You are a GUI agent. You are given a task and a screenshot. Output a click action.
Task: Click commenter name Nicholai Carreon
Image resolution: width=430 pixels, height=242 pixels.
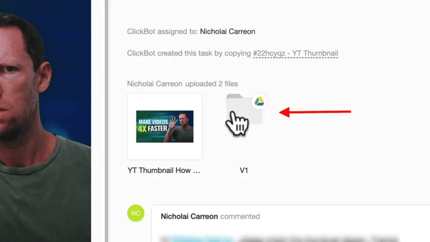pyautogui.click(x=189, y=217)
